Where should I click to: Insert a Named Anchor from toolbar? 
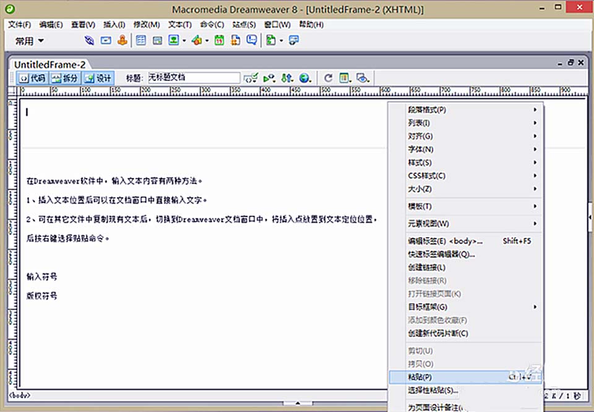[122, 41]
